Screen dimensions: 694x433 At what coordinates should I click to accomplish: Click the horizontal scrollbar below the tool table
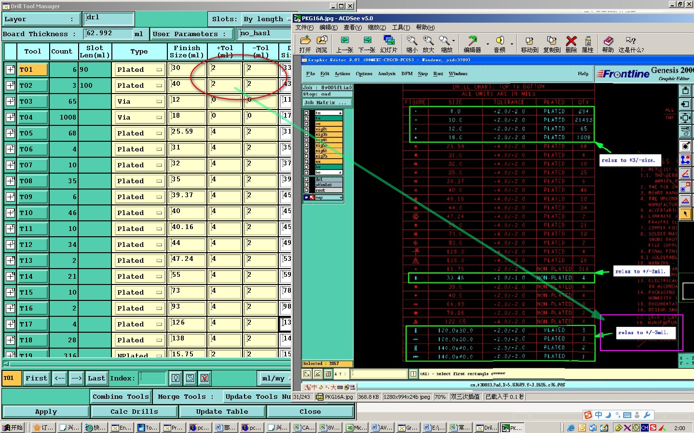145,364
